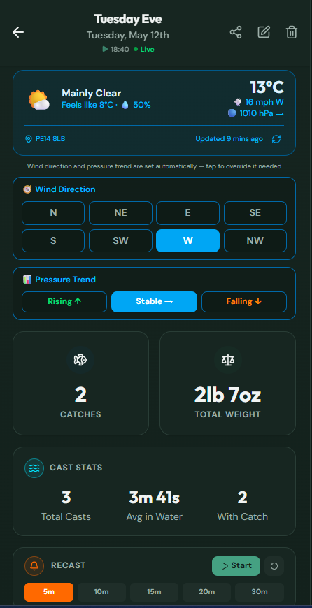Refresh the weather data icon
The image size is (312, 608).
point(276,139)
